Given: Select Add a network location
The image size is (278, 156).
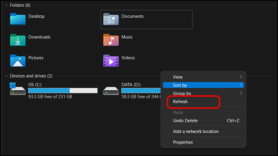Looking at the screenshot, I should click(x=196, y=131).
